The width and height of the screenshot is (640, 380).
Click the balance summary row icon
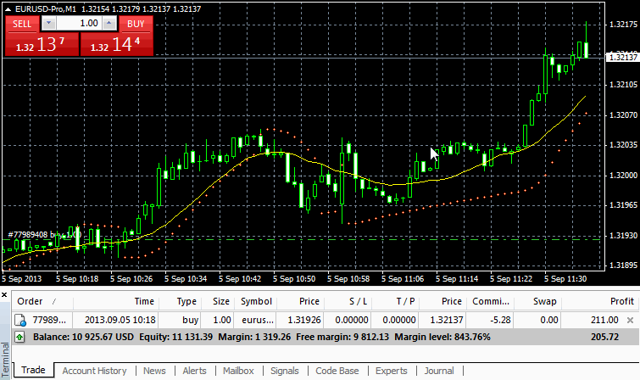[19, 337]
